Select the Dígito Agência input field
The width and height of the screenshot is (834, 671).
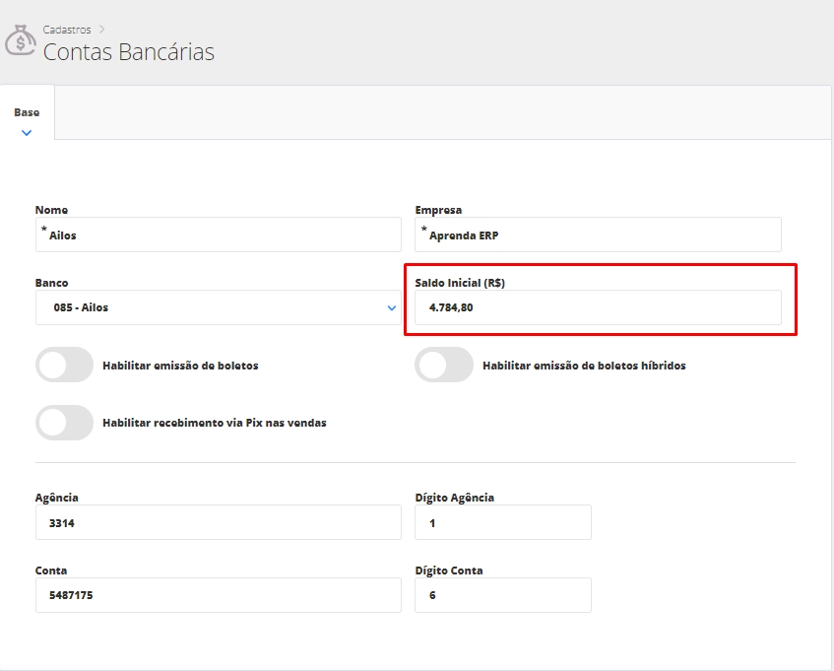[x=502, y=523]
